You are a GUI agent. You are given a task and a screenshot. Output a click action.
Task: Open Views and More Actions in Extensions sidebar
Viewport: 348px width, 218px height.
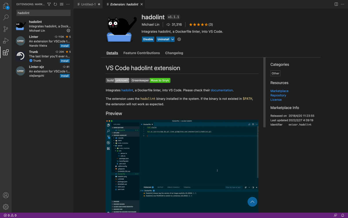coord(68,4)
